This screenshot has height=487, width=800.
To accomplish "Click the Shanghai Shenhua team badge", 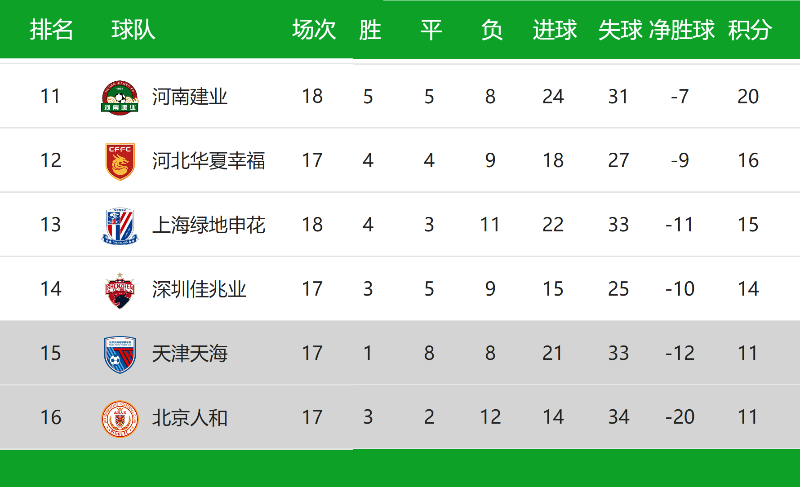I will point(120,226).
